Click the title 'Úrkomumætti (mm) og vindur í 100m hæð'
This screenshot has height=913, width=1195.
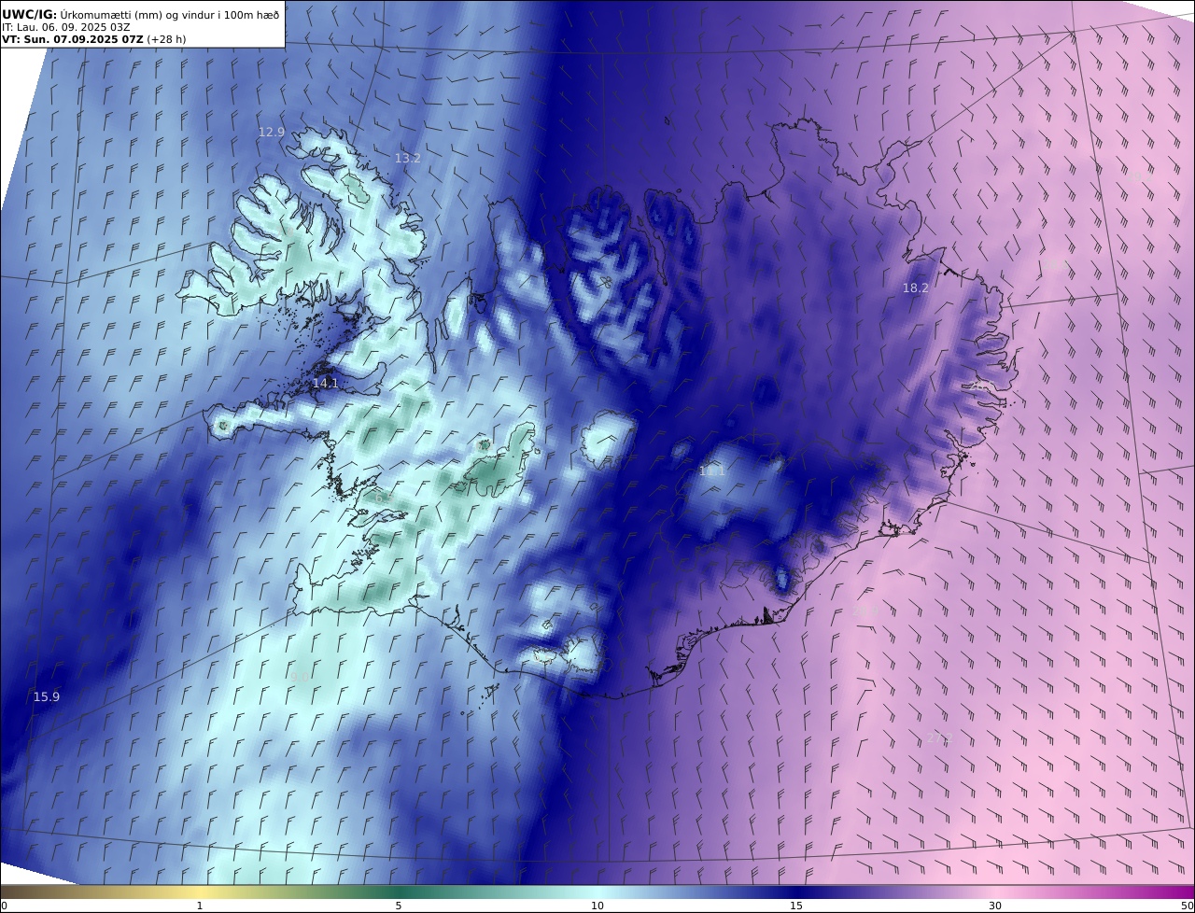point(170,14)
